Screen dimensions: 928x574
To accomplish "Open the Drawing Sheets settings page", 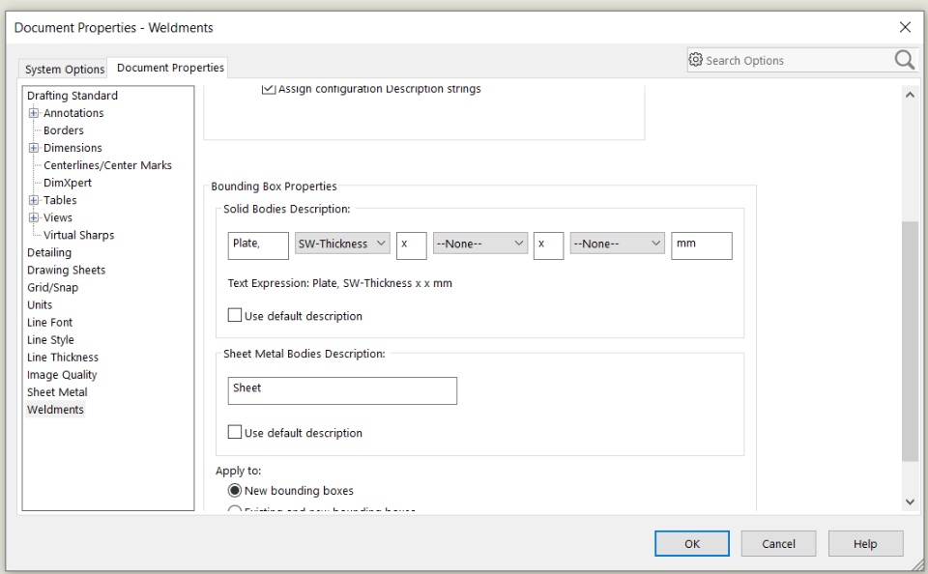I will (x=67, y=270).
